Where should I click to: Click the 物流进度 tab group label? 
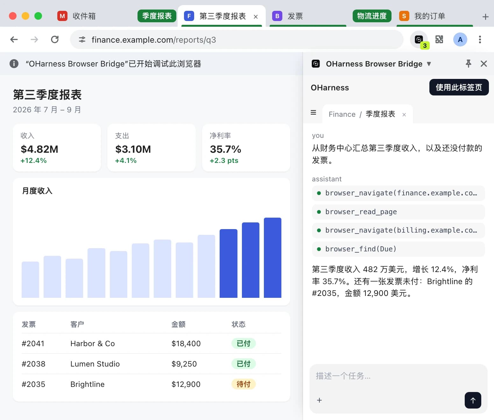[x=372, y=16]
